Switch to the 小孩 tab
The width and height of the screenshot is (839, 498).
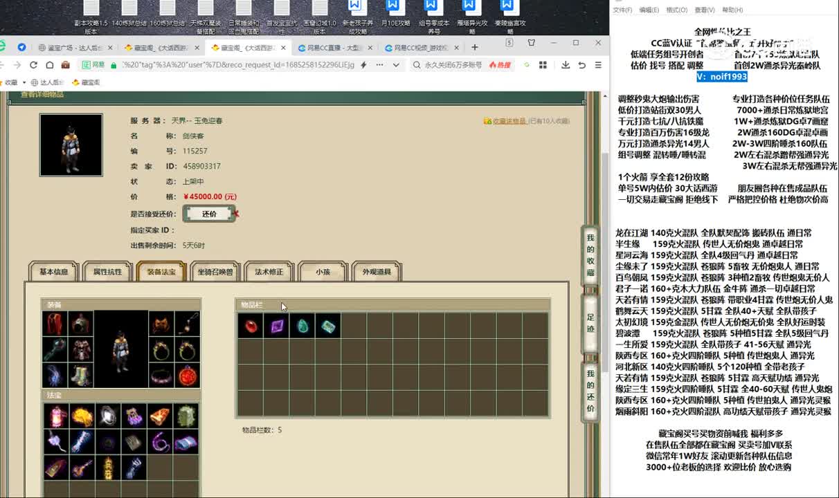tap(322, 272)
